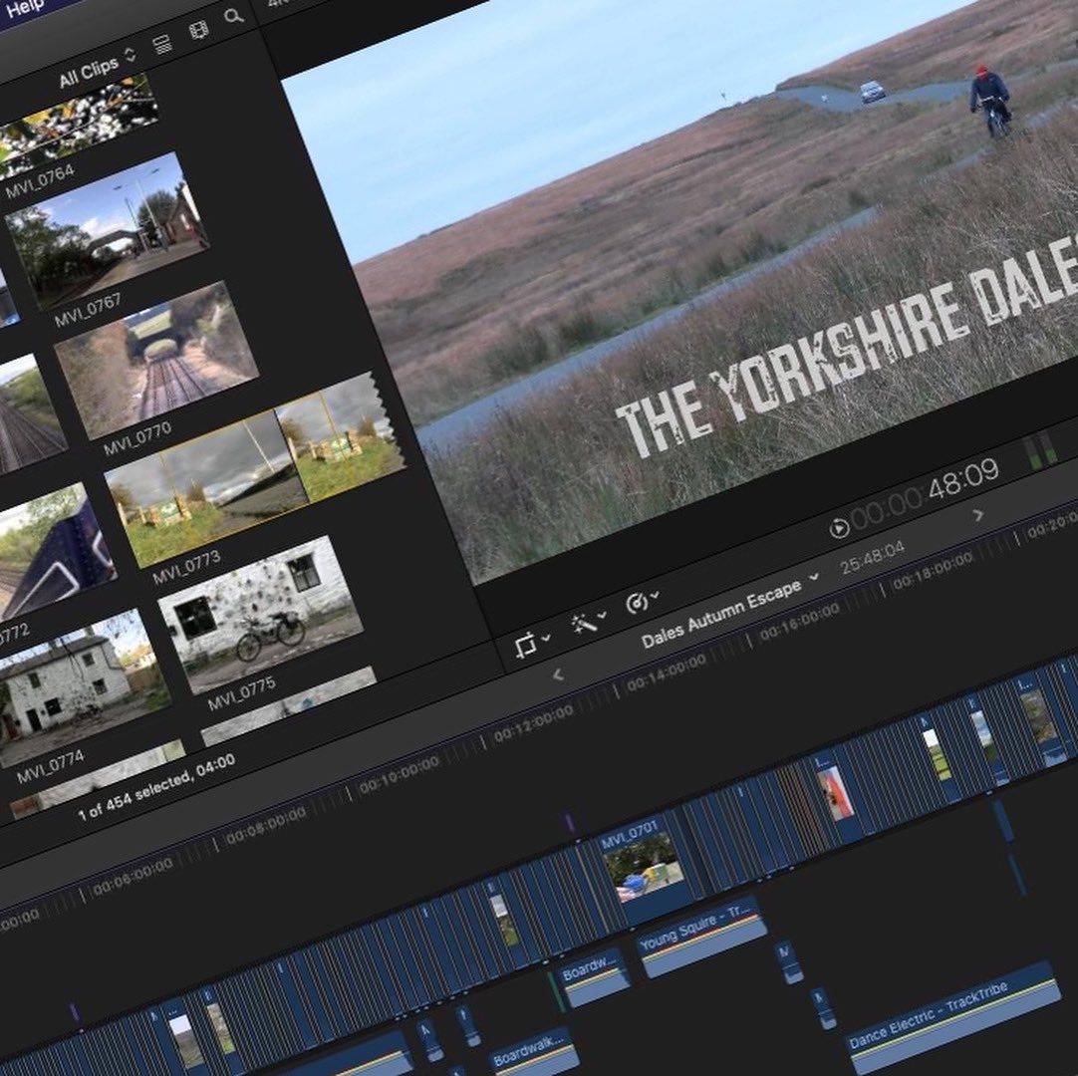This screenshot has width=1078, height=1076.
Task: Select the MVI_0770 railway tunnel thumbnail
Action: click(x=156, y=361)
